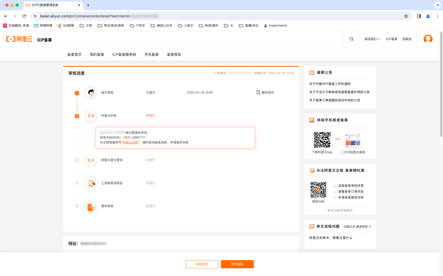Open notice 关于开展APP备案工作的通知
Image resolution: width=443 pixels, height=276 pixels.
pos(330,84)
